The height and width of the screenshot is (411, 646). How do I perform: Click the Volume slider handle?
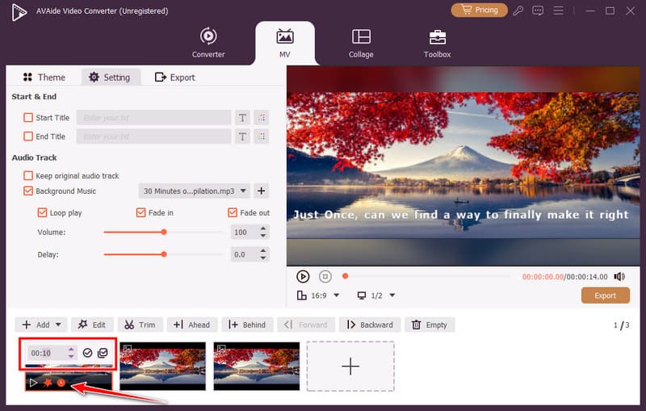164,232
